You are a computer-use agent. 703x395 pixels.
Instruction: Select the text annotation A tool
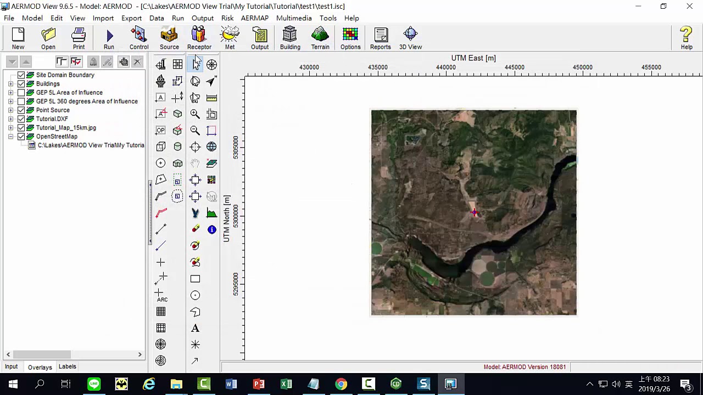tap(195, 328)
